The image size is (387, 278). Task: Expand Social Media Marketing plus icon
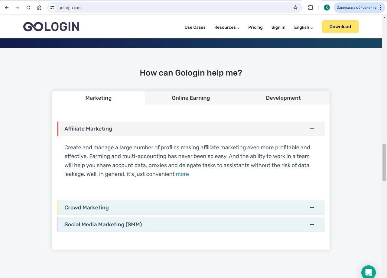[312, 225]
